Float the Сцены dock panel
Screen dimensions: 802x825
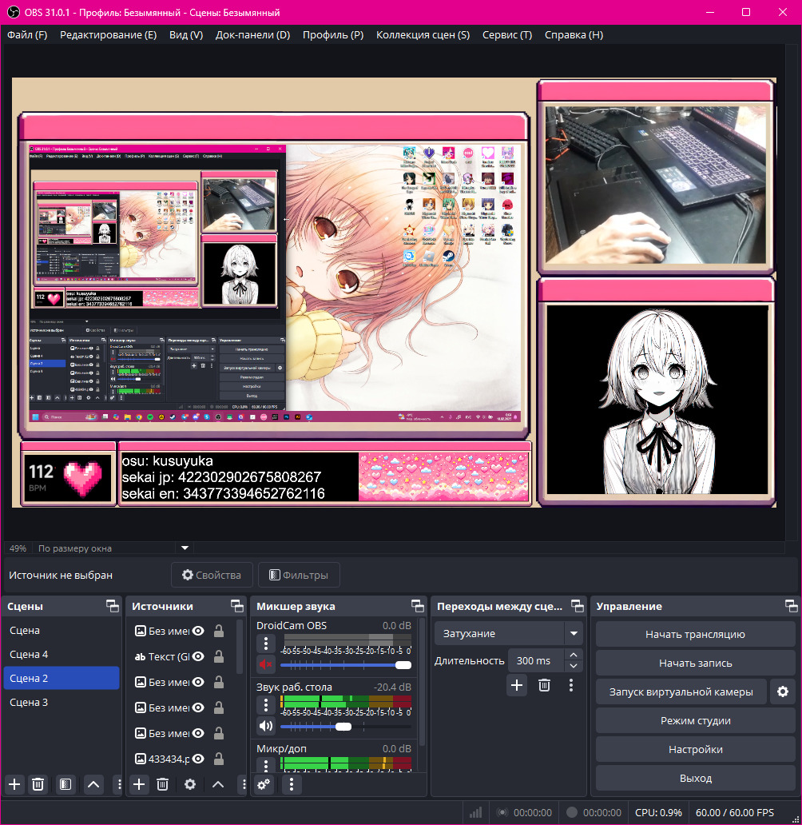coord(113,606)
